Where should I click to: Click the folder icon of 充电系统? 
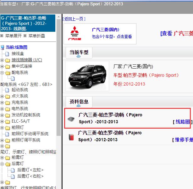8,103
